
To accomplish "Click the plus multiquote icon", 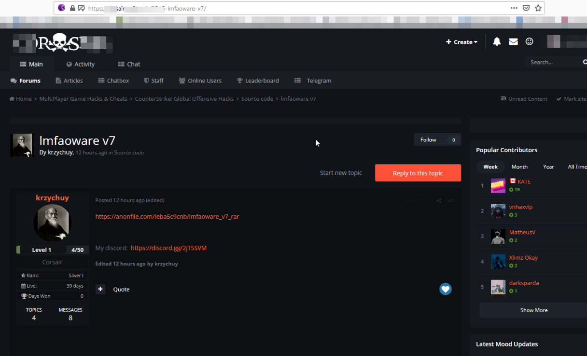I will pyautogui.click(x=100, y=289).
